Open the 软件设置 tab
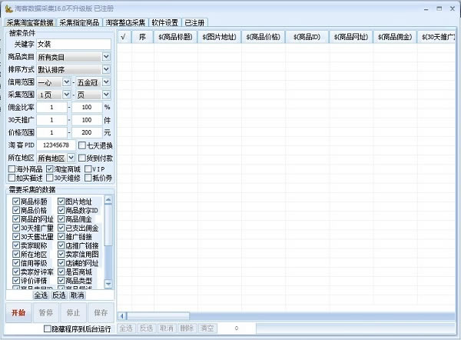 coord(164,23)
